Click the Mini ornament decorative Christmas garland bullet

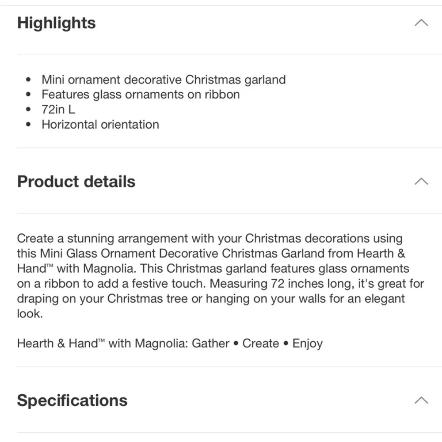(x=164, y=80)
